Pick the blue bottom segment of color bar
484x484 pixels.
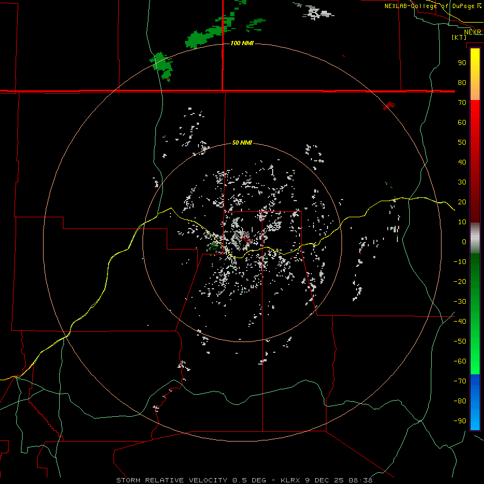click(x=475, y=402)
